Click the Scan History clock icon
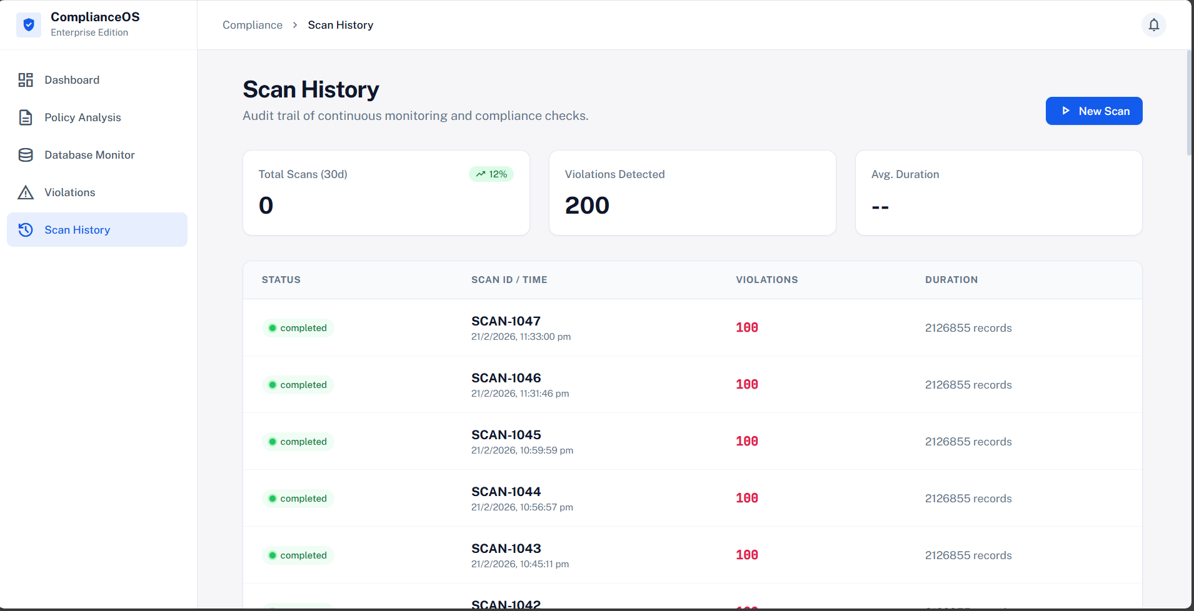1194x611 pixels. click(26, 230)
